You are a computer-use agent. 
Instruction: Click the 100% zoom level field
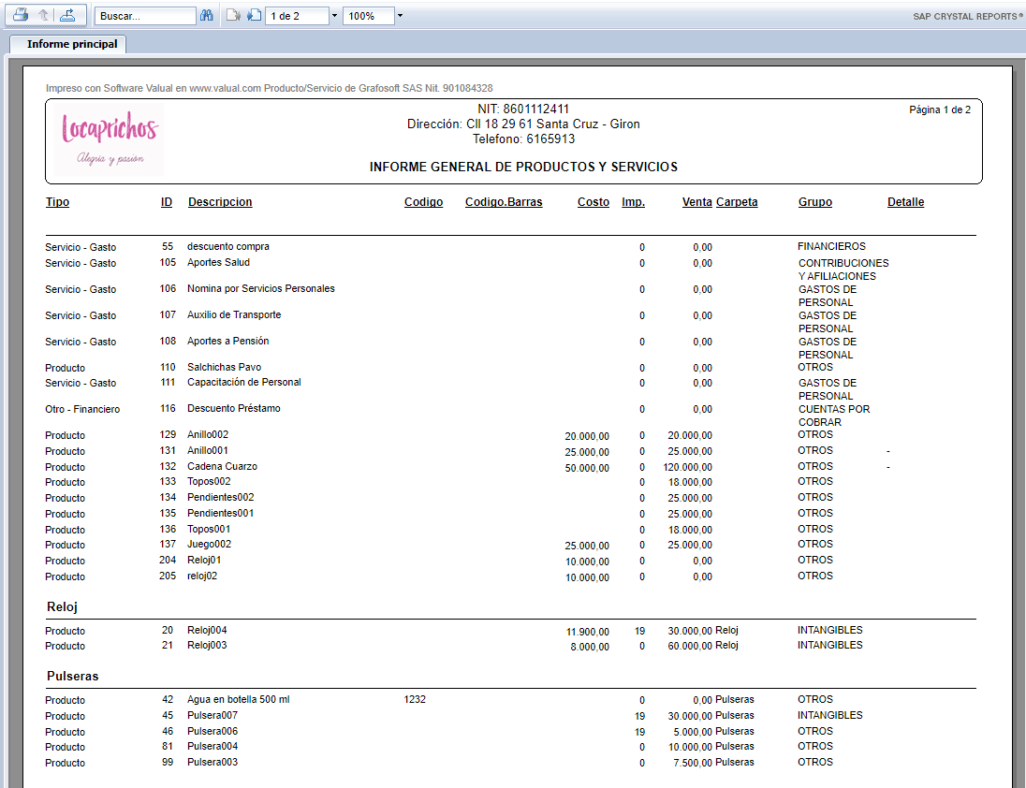tap(368, 16)
